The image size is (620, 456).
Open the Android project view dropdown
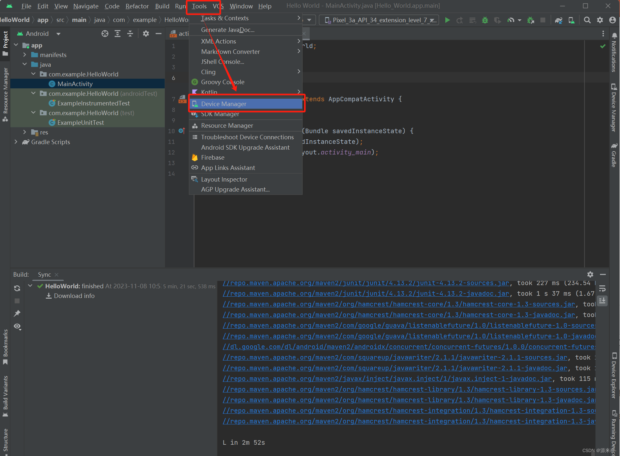click(58, 34)
